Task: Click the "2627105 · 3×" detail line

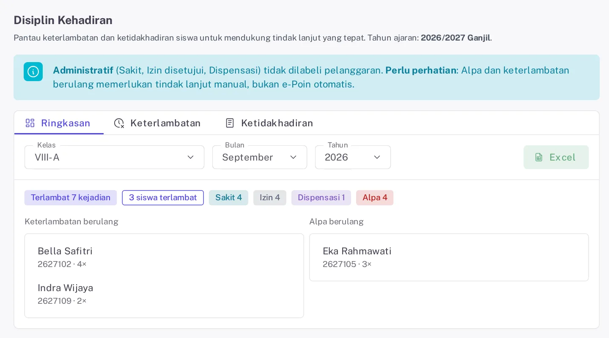Action: 347,264
